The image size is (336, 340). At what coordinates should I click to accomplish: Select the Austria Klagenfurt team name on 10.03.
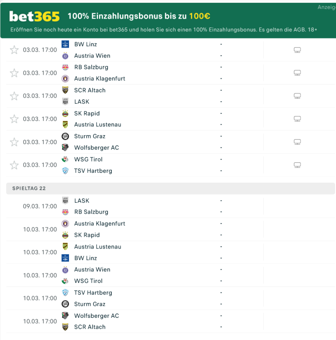point(99,223)
